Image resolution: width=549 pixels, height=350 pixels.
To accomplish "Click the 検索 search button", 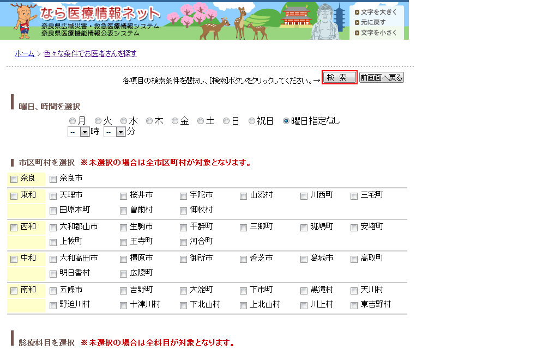I will tap(339, 77).
